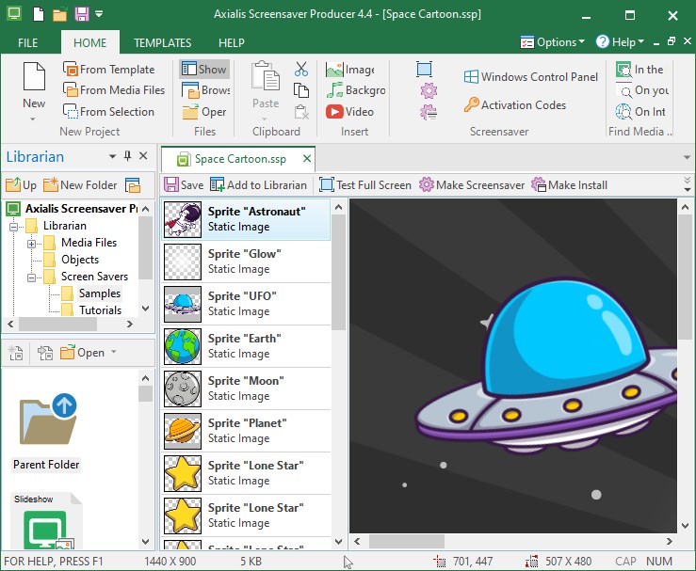Click the large New project button
The width and height of the screenshot is (696, 571).
(x=34, y=92)
